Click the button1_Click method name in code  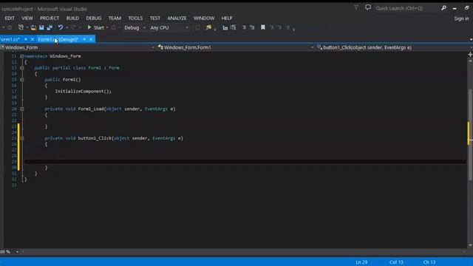[95, 138]
